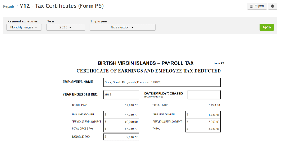Open the Employees No selection dropdown
The width and height of the screenshot is (281, 143).
click(x=122, y=27)
